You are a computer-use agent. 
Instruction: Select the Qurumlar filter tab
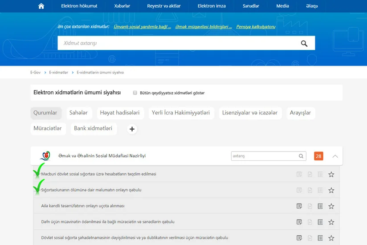46,113
